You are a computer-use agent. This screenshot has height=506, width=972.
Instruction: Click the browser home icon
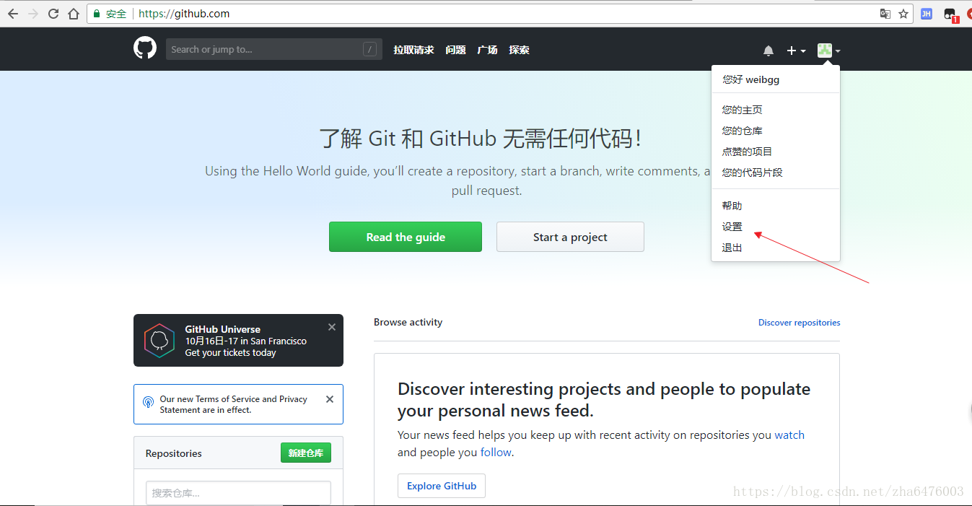coord(74,14)
